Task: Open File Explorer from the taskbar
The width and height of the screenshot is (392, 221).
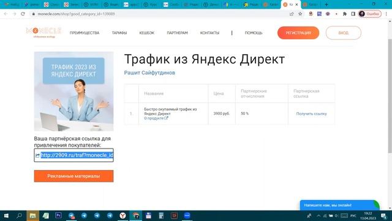Action: [32, 215]
